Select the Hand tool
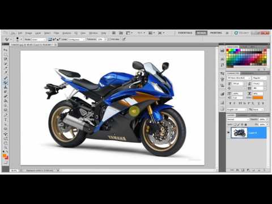This screenshot has height=204, width=272. [x=6, y=142]
